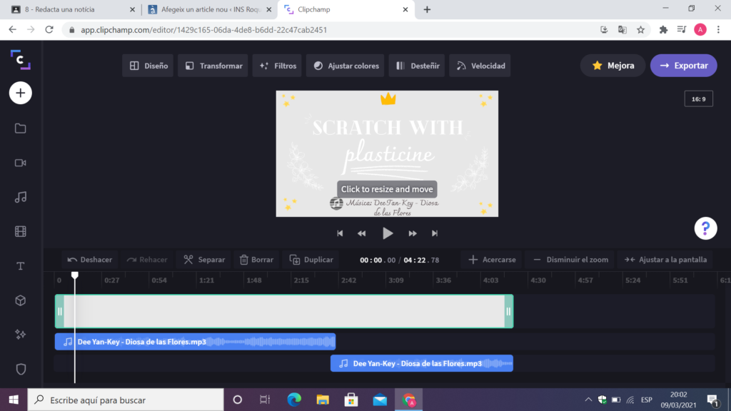Skip to the end of the video

(x=435, y=233)
